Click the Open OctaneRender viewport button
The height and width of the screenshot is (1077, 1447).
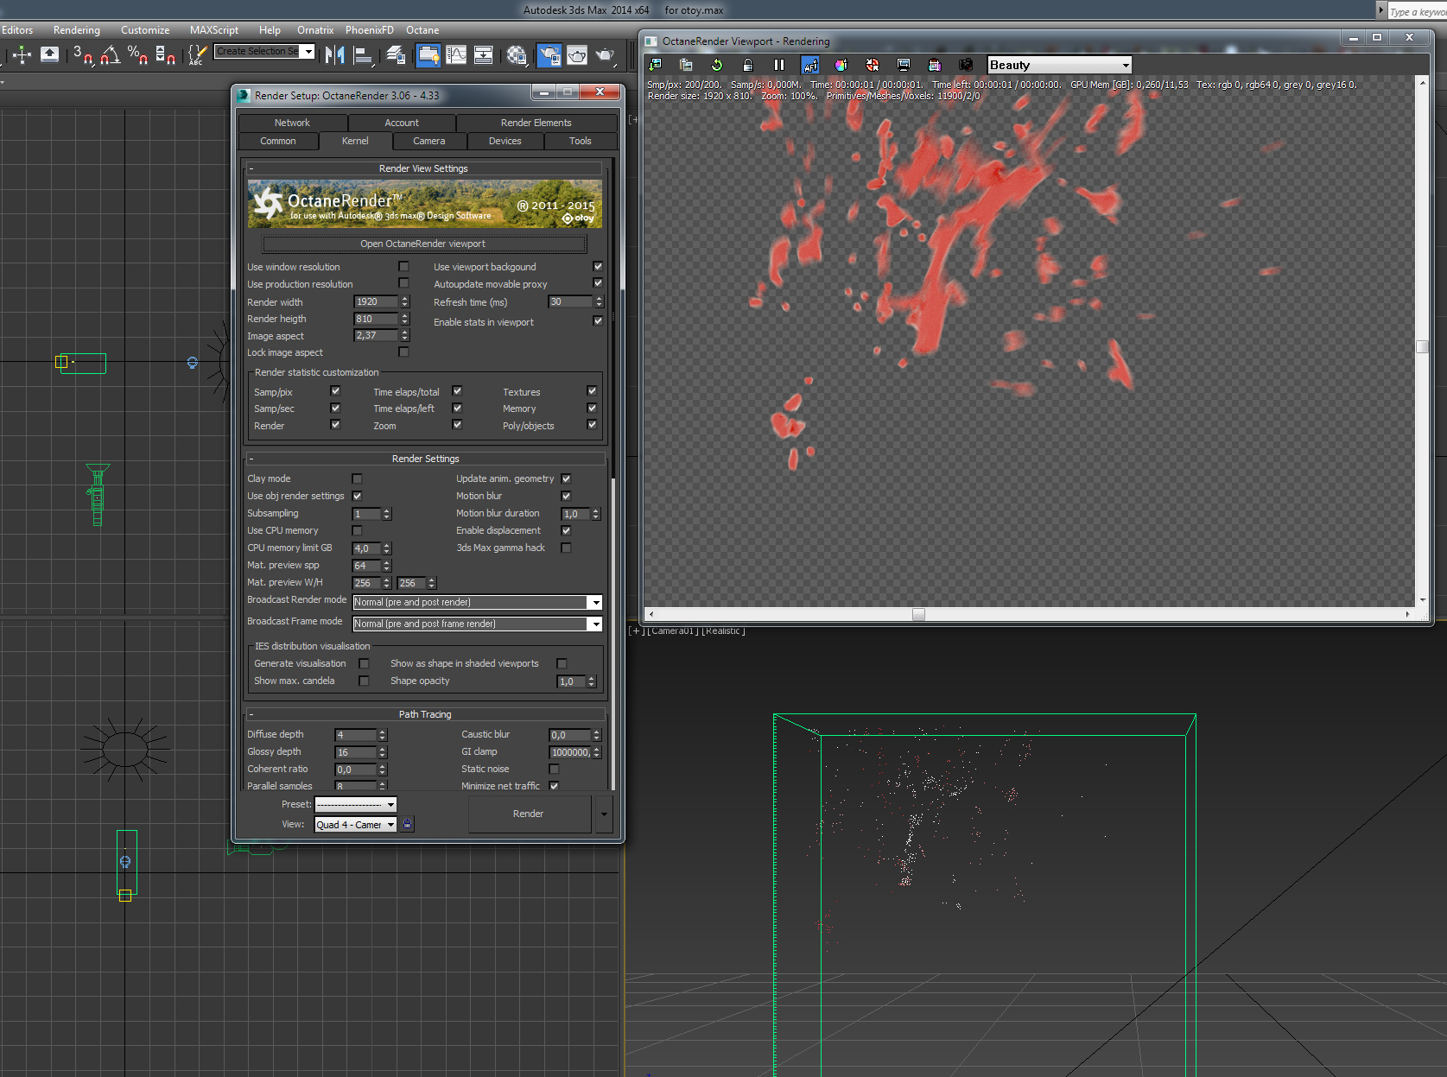point(423,244)
